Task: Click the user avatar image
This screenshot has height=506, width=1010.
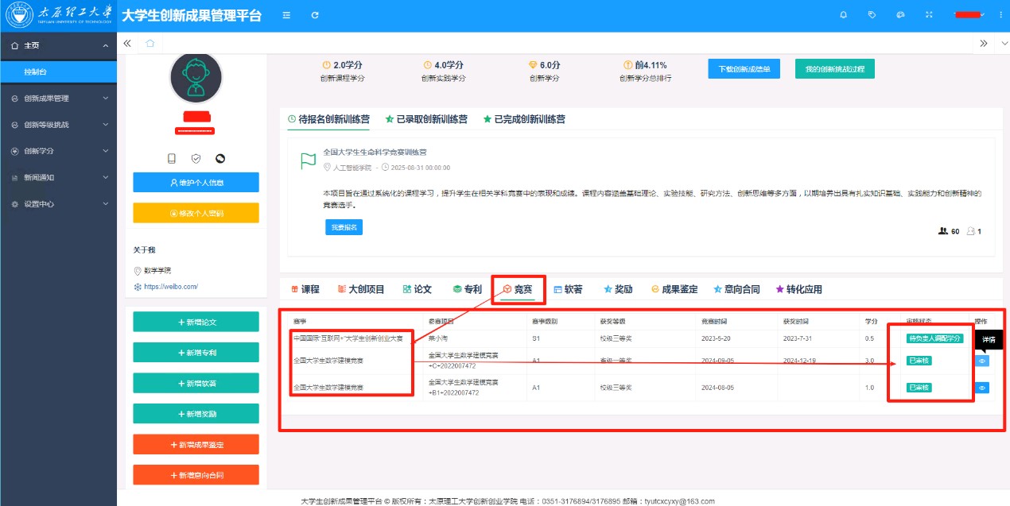Action: coord(196,77)
